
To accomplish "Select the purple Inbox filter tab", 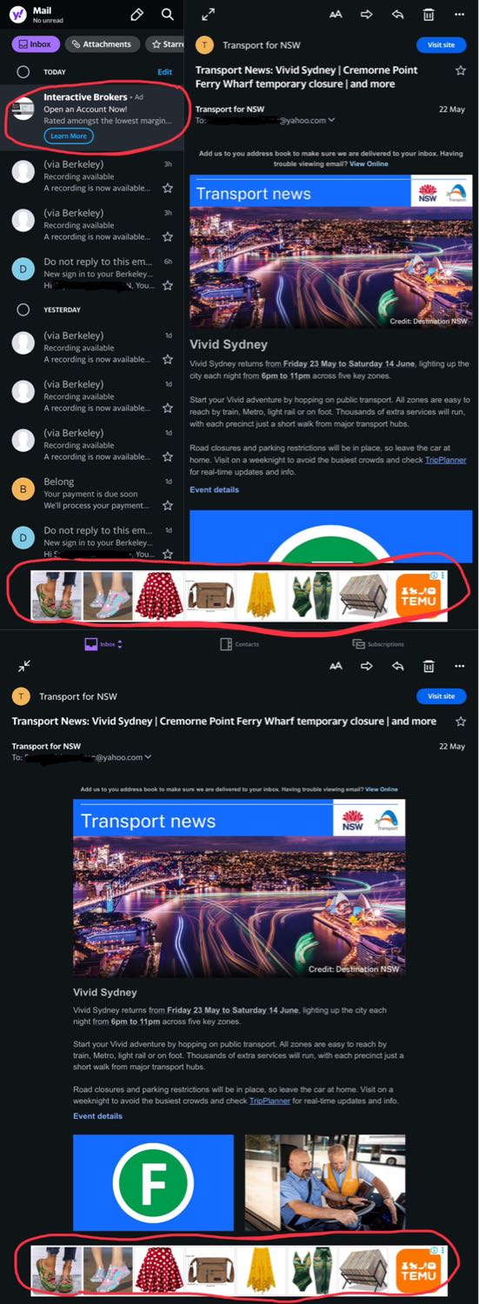I will pos(35,44).
